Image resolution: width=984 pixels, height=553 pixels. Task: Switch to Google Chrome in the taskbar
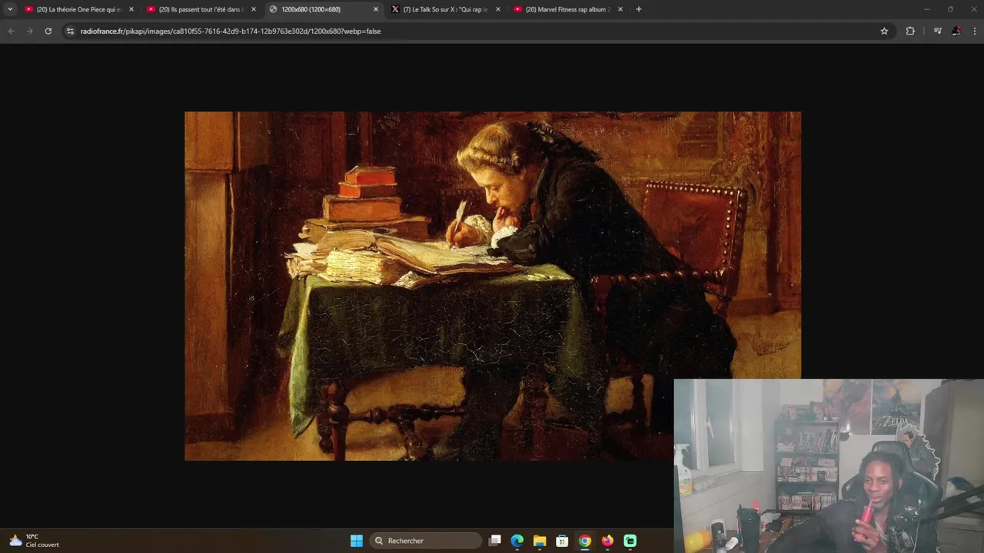(x=585, y=541)
